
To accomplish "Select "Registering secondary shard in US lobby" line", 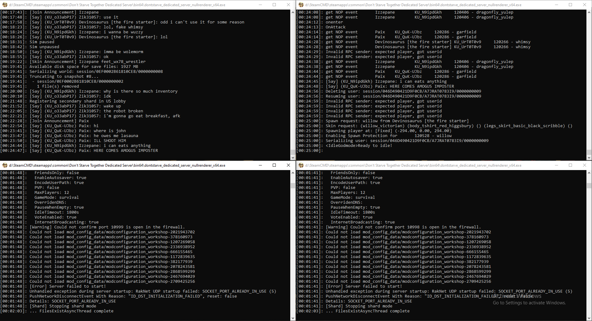I will point(63,101).
